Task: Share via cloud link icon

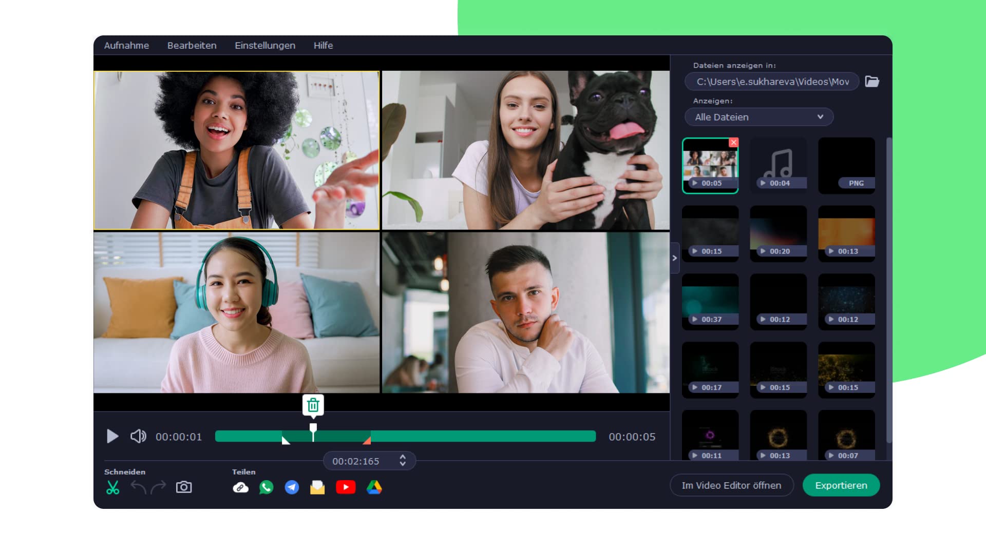Action: point(240,487)
